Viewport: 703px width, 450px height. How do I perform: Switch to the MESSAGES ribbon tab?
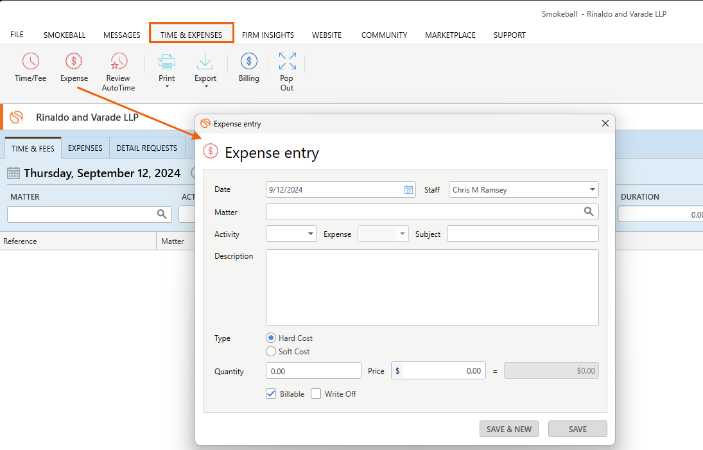[122, 35]
